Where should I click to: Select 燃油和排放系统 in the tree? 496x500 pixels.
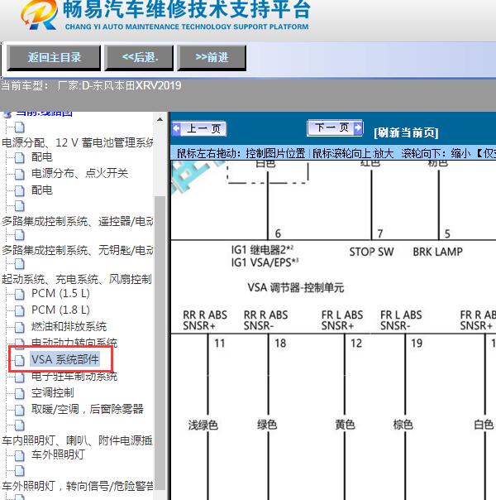pyautogui.click(x=69, y=326)
